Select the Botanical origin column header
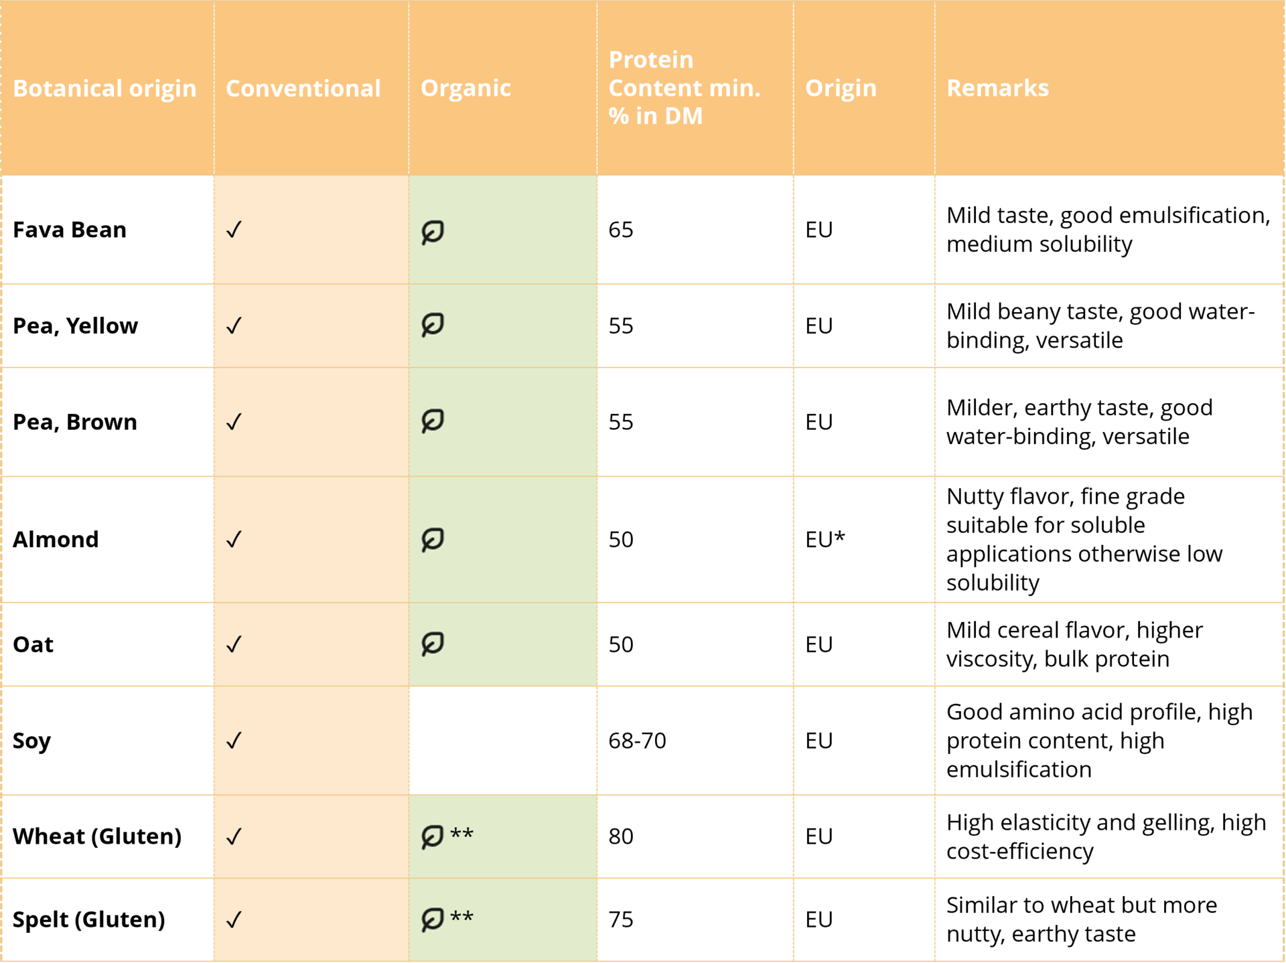 pyautogui.click(x=104, y=88)
